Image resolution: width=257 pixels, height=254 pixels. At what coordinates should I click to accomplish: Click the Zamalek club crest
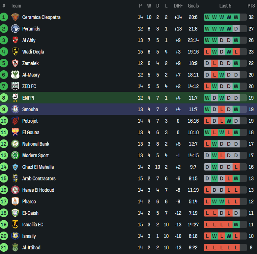pyautogui.click(x=15, y=63)
